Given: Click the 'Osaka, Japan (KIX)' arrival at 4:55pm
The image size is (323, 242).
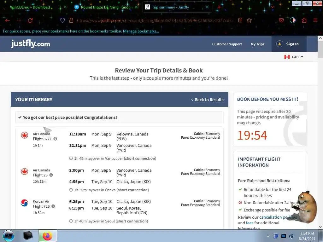Looking at the screenshot, I should (133, 182).
